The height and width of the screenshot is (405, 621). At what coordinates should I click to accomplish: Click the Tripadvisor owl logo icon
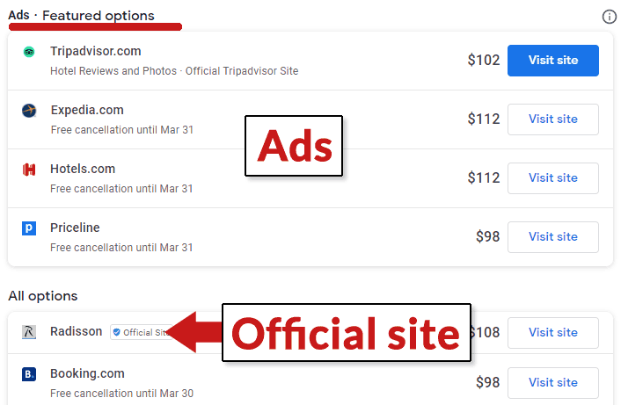[29, 52]
